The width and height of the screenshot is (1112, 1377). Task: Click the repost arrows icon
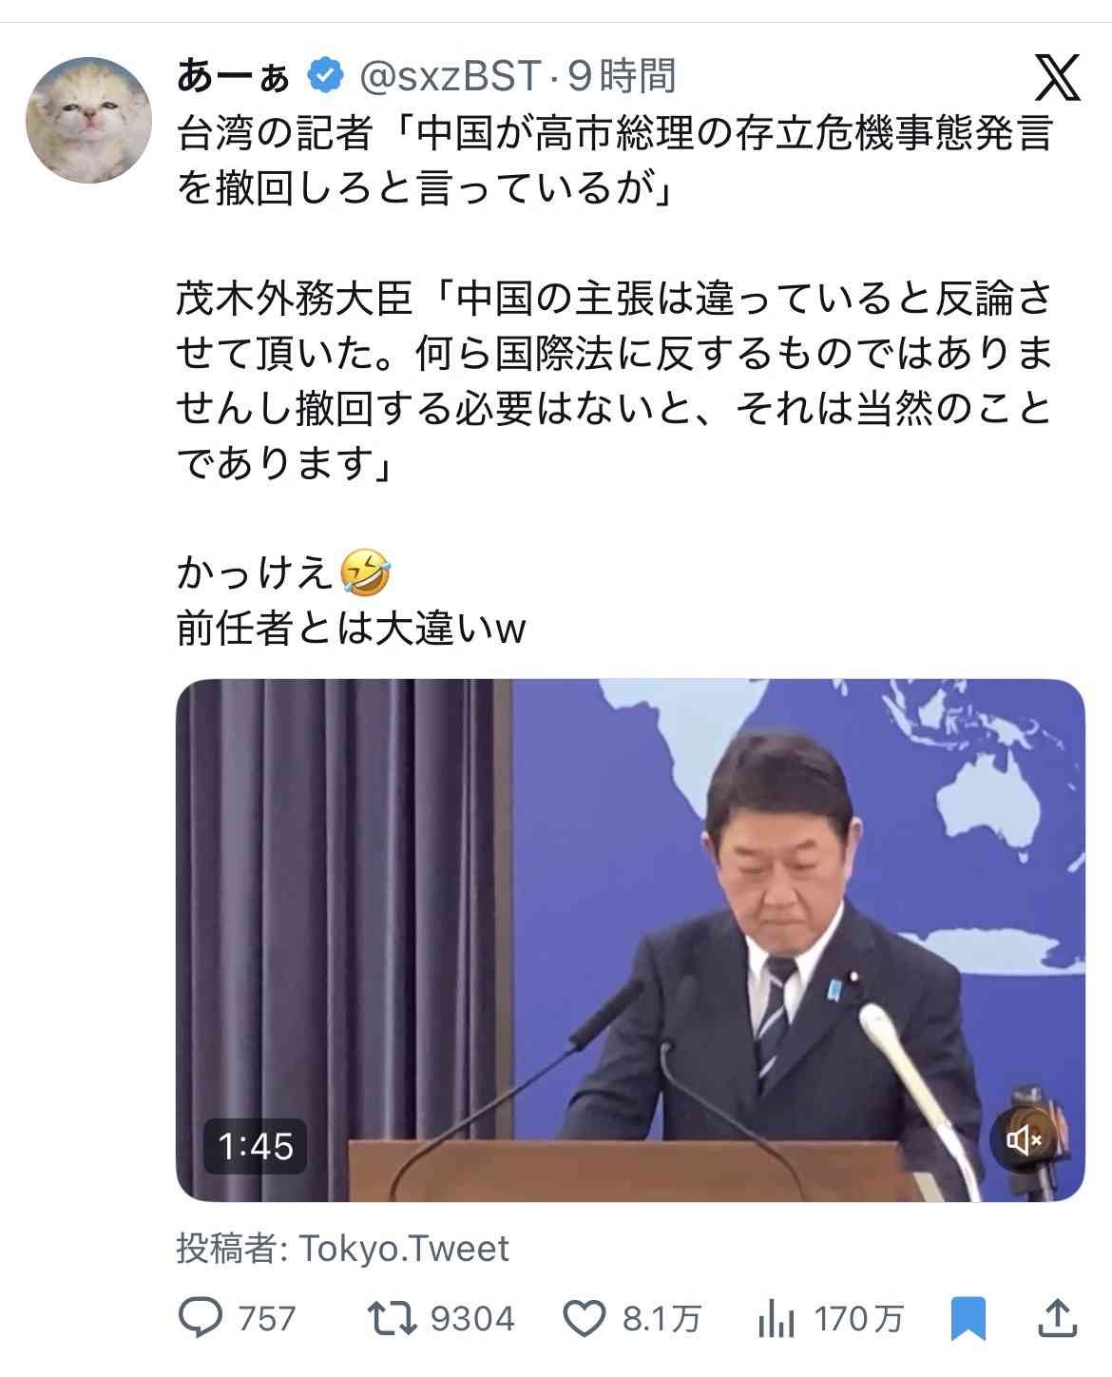pos(393,1318)
